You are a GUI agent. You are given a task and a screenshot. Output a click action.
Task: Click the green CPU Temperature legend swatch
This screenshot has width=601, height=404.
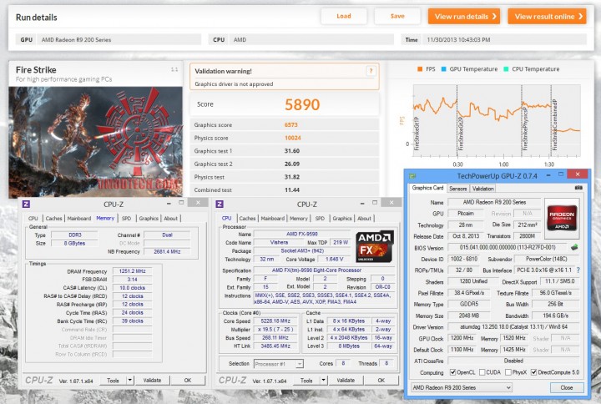[x=506, y=69]
